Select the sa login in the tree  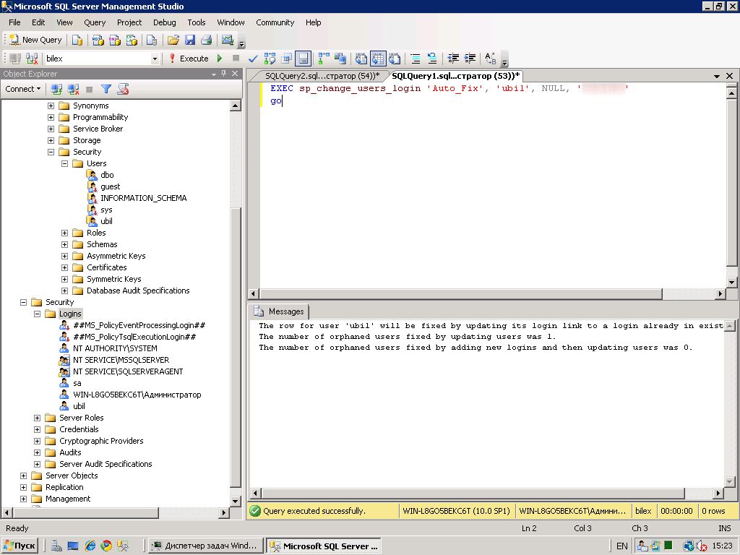[x=77, y=383]
